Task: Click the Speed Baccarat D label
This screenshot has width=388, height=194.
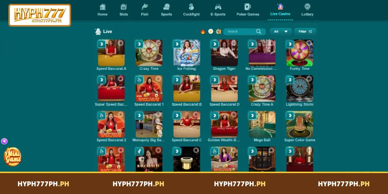Action: pos(224,104)
